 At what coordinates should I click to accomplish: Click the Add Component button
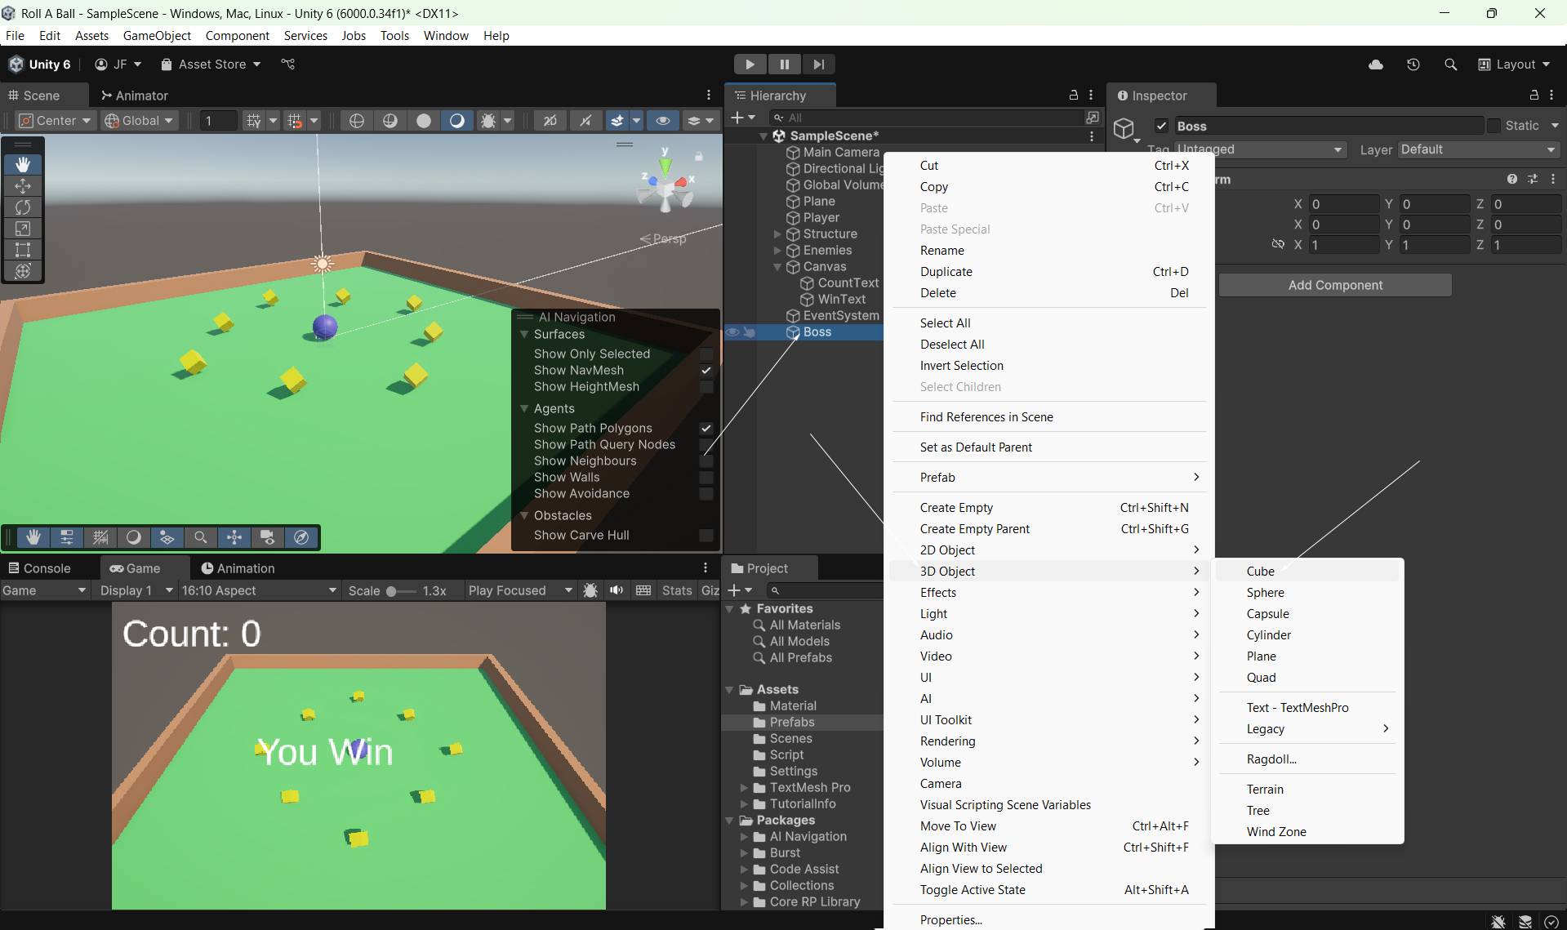pyautogui.click(x=1335, y=285)
